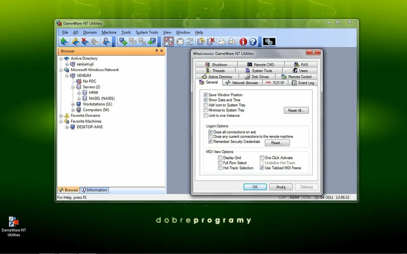Screen dimensions: 407x254
Task: Click the Add Domain book-with-plus toolbar icon
Action: [65, 42]
